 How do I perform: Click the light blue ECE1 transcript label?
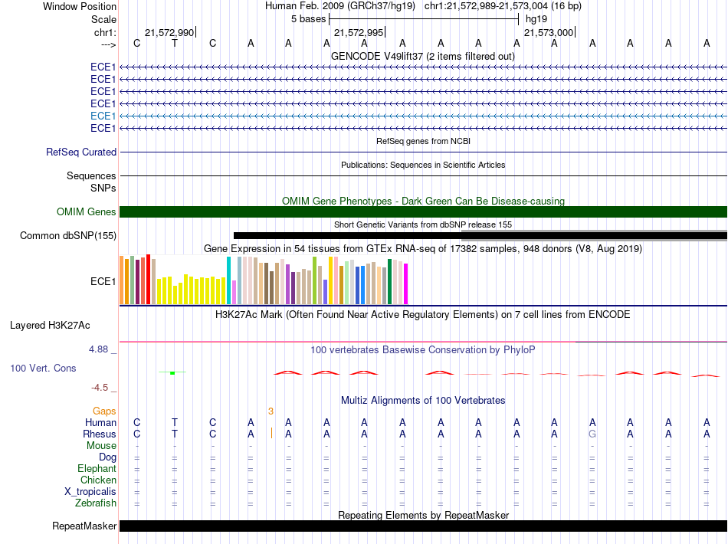pos(103,116)
